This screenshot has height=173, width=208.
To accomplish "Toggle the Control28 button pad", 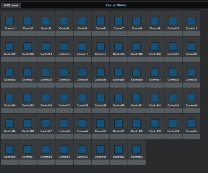I will coord(101,72).
